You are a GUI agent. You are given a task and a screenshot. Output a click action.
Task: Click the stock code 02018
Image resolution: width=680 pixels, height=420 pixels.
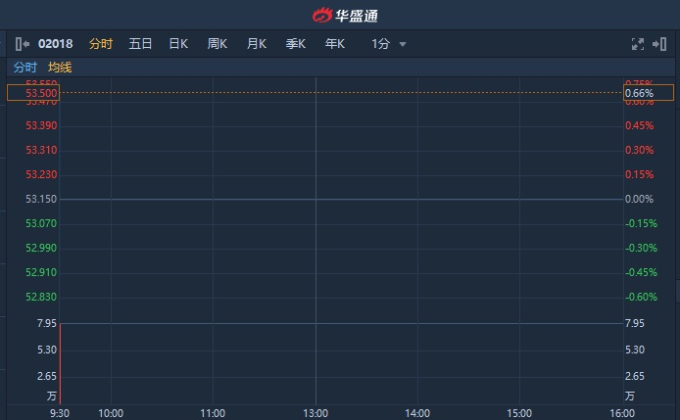click(57, 44)
